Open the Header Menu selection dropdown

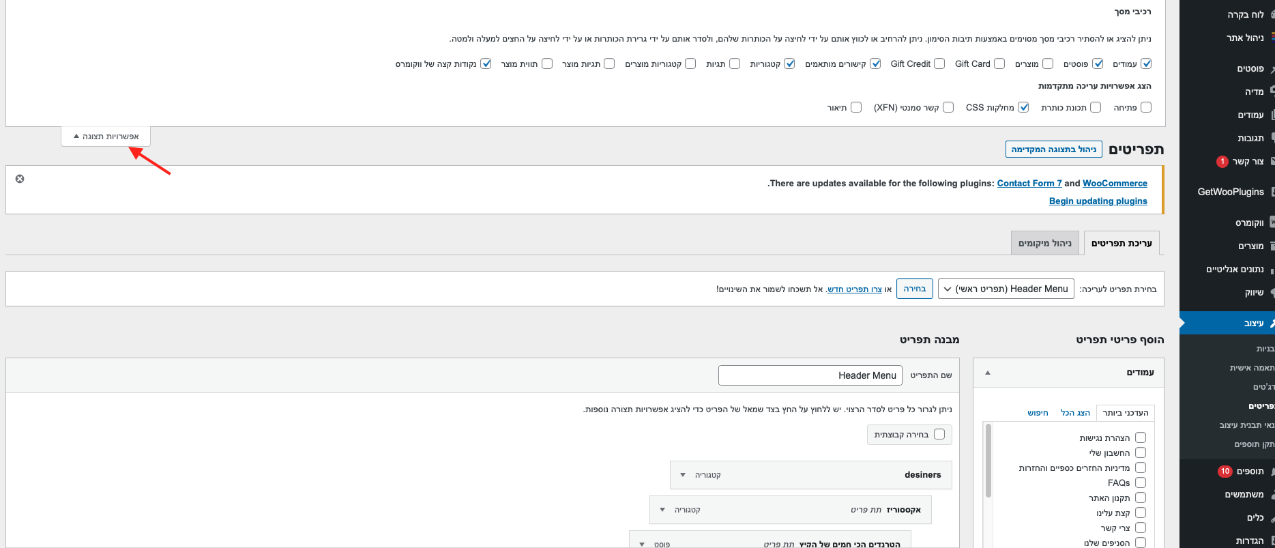(1006, 289)
